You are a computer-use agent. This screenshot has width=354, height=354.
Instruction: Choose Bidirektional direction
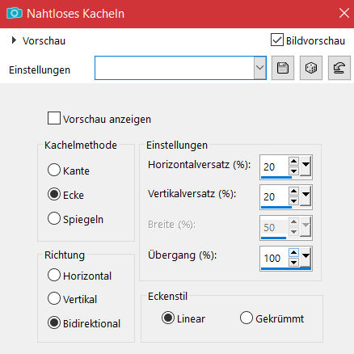click(54, 322)
